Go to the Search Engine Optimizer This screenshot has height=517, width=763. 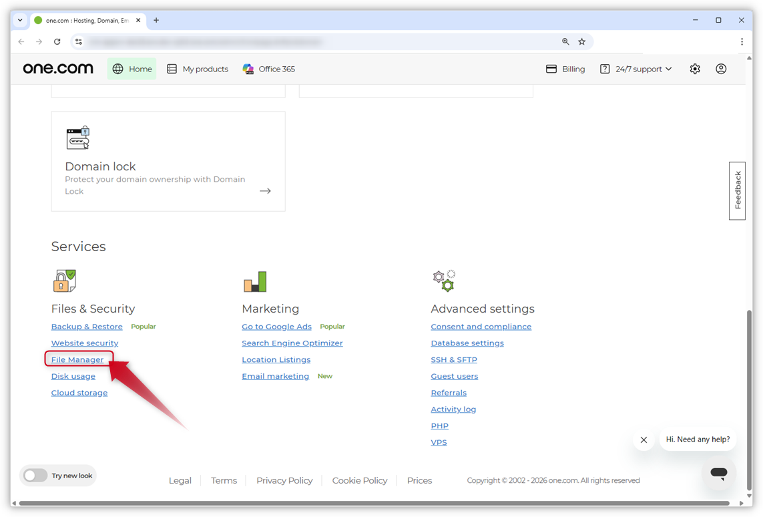coord(292,343)
